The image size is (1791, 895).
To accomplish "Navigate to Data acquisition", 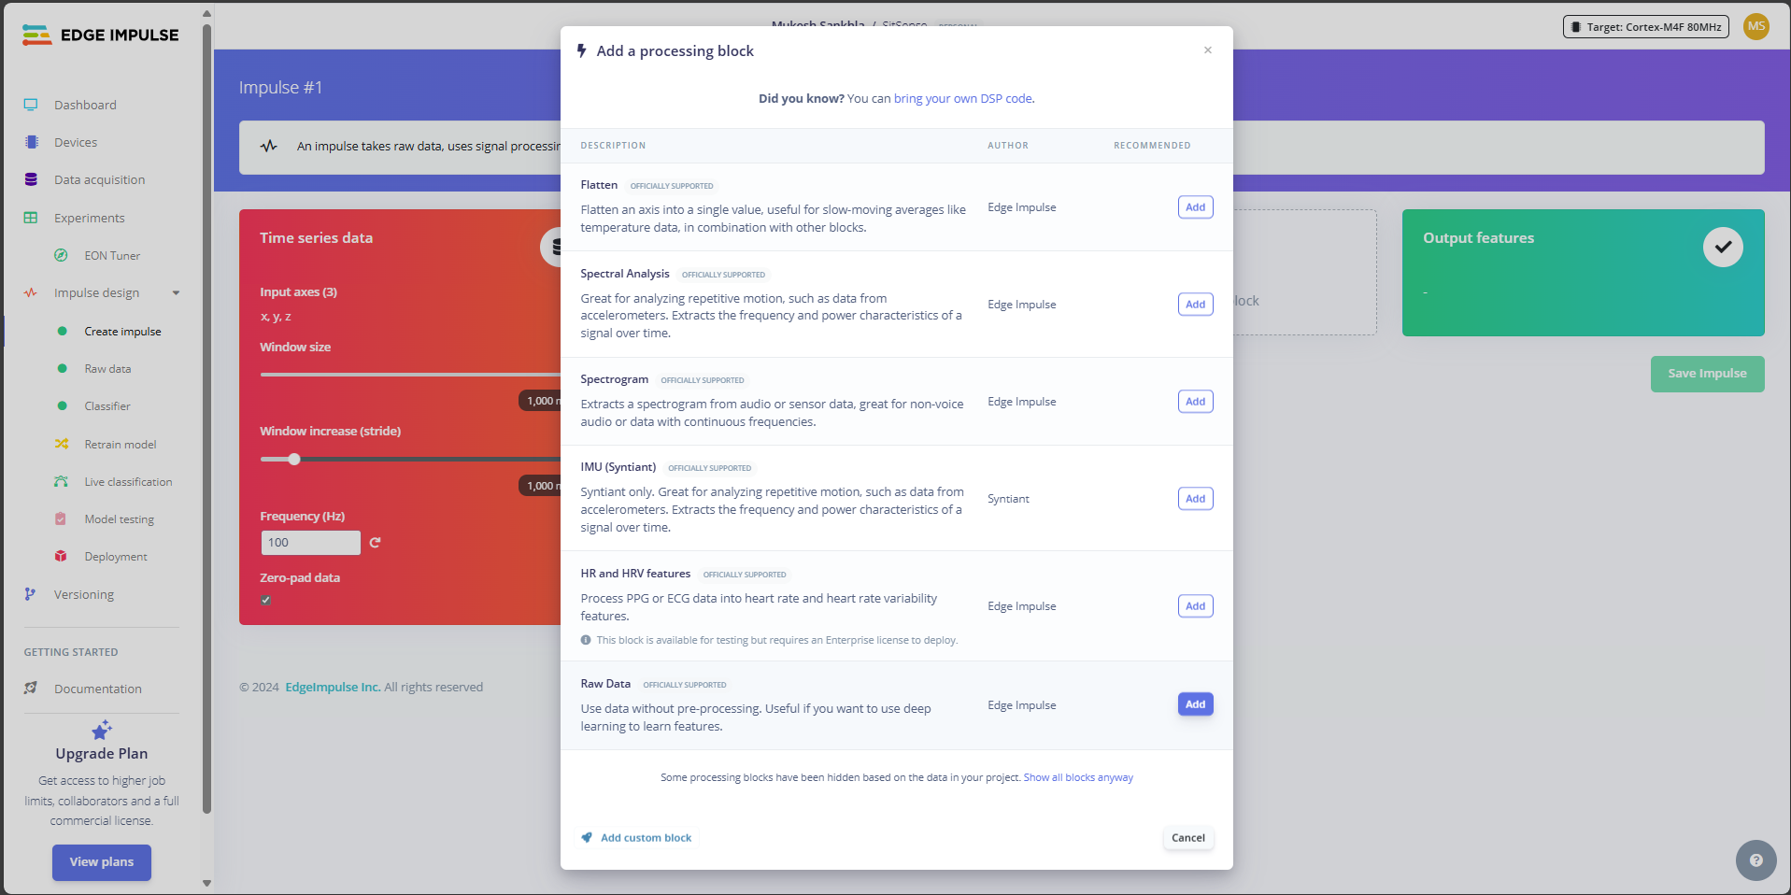I will coord(99,180).
